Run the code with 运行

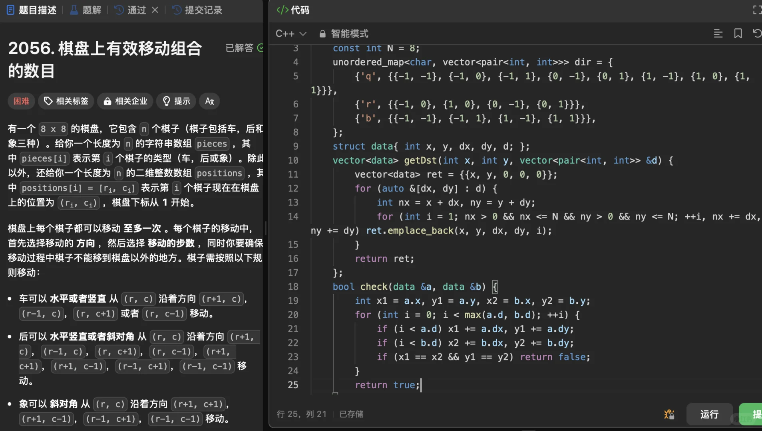[x=709, y=414]
